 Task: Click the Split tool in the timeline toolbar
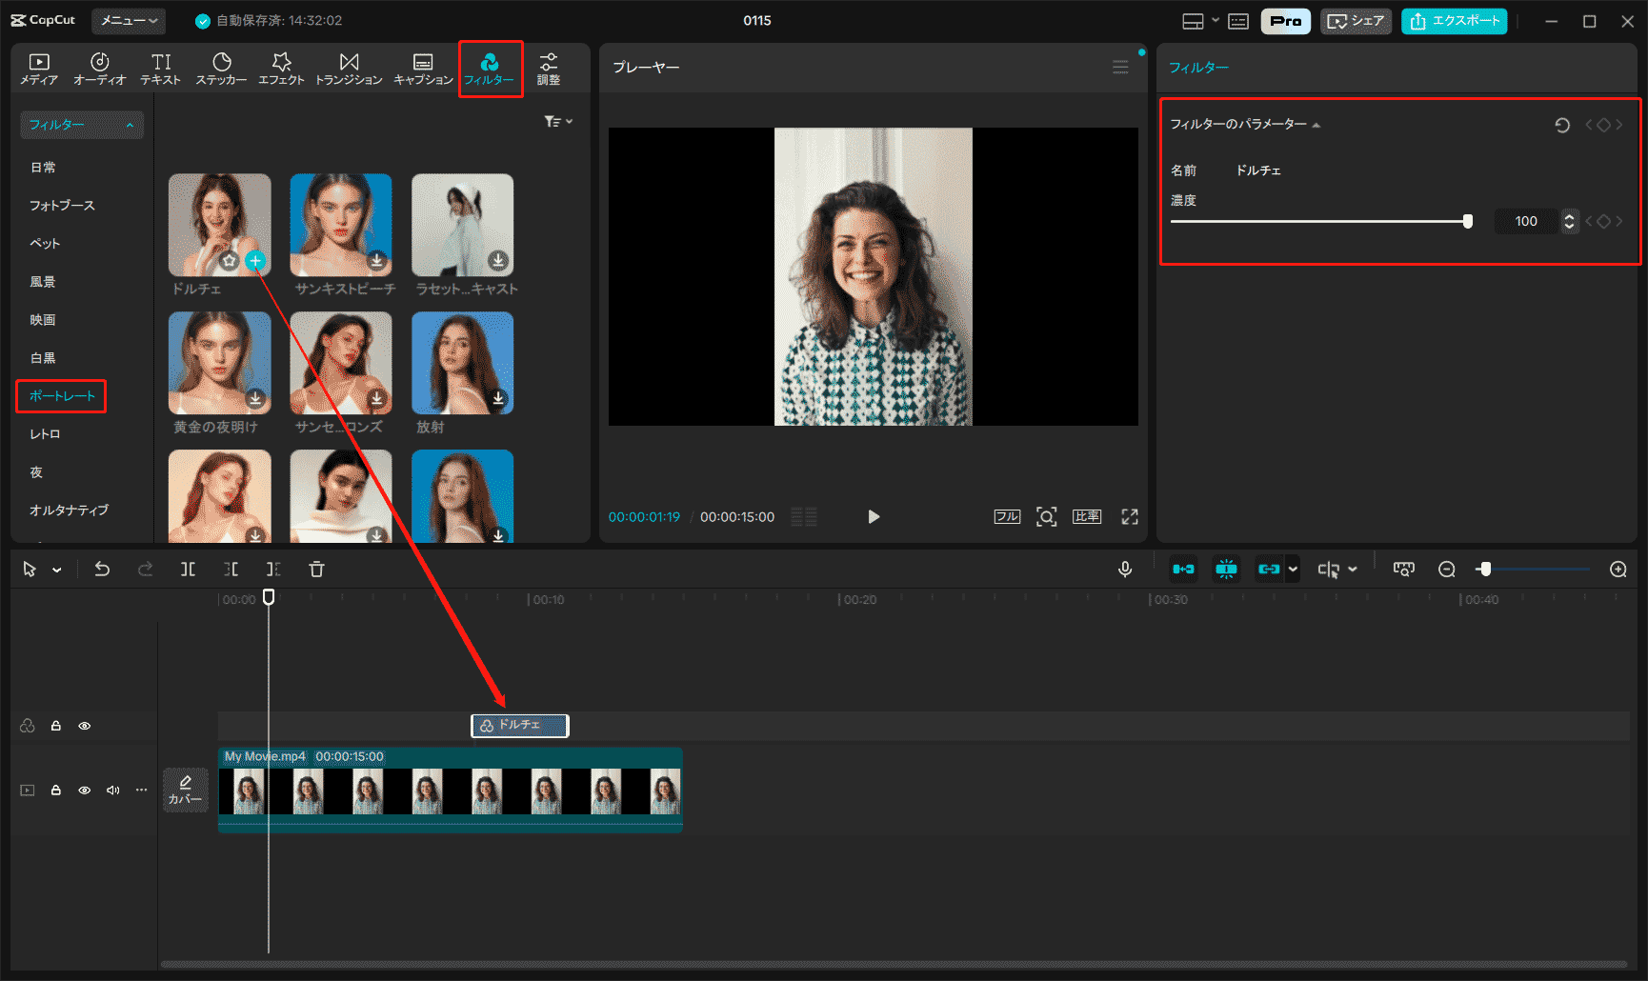pyautogui.click(x=188, y=569)
